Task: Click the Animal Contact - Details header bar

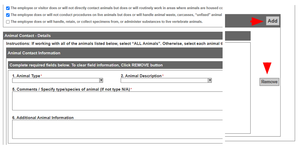Action: click(127, 36)
